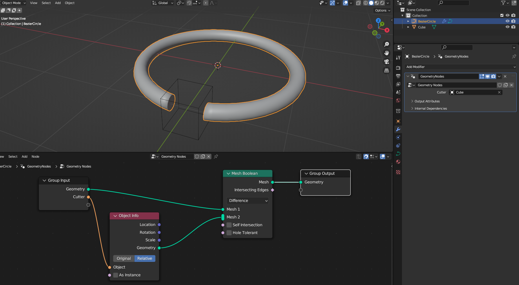Viewport: 519px width, 285px height.
Task: Toggle X-ray view in viewport header
Action: [358, 3]
